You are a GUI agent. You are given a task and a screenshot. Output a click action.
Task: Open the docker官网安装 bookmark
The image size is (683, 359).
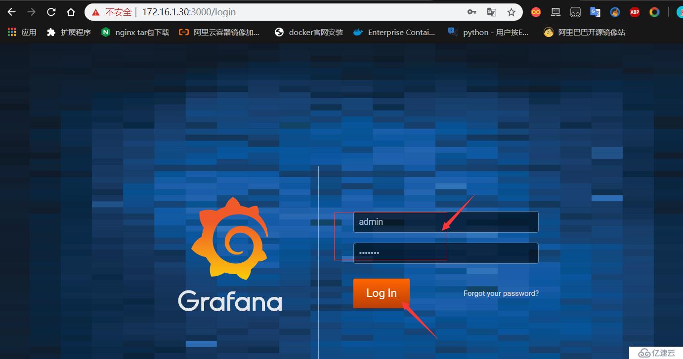click(309, 32)
